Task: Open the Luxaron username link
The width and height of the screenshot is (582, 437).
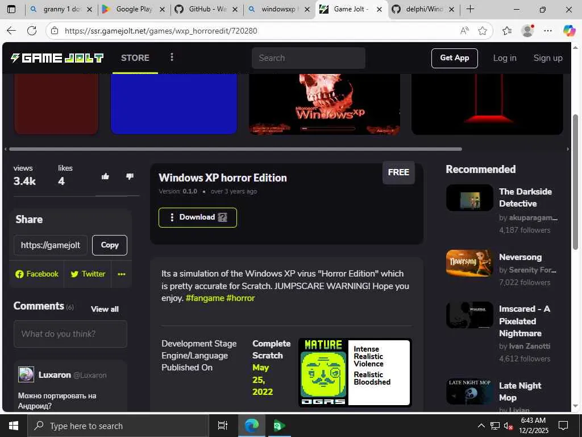Action: point(55,375)
